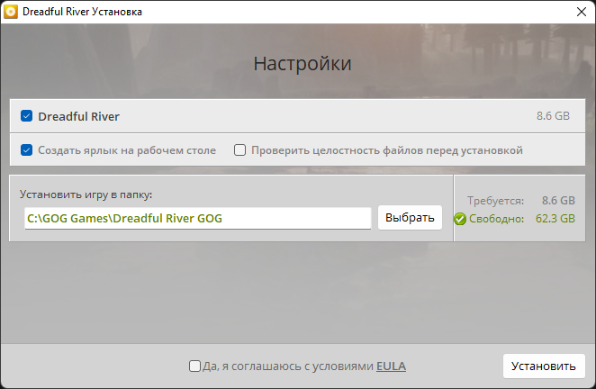Viewport: 596px width, 389px height.
Task: Enable Проверить целостность файлов перед установкой
Action: pos(239,149)
